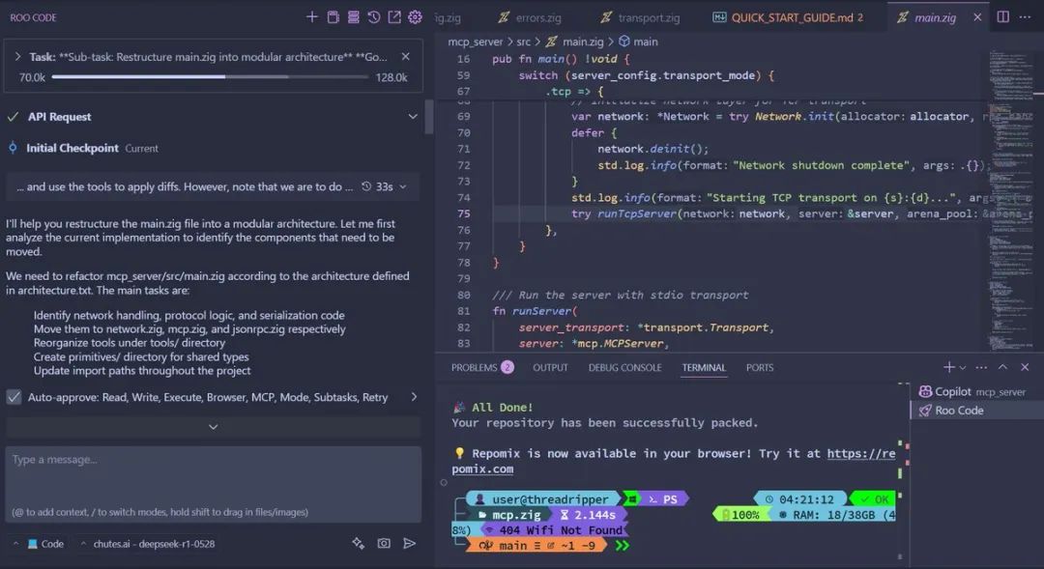Viewport: 1044px width, 569px height.
Task: Switch to the PROBLEMS panel tab
Action: tap(482, 367)
